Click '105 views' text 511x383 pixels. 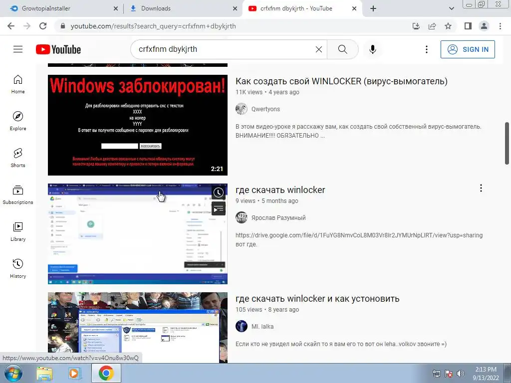(249, 310)
